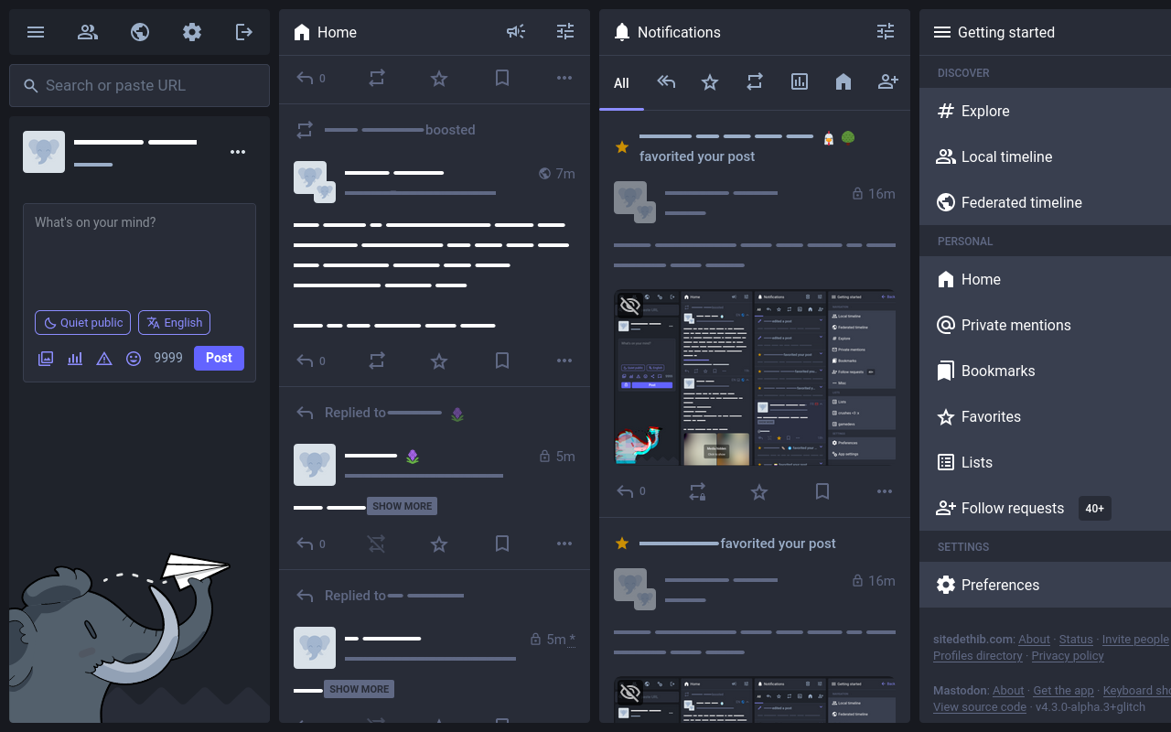Expand Home column settings
The image size is (1171, 732).
click(x=565, y=32)
